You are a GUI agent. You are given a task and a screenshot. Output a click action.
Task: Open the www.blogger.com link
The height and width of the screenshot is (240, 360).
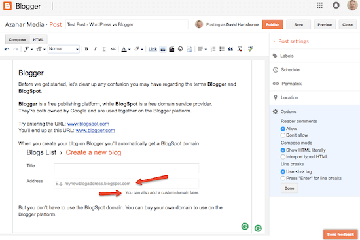coord(96,131)
